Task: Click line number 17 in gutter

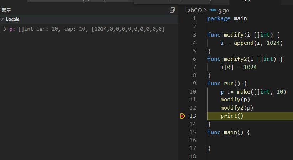Action: click(x=192, y=148)
